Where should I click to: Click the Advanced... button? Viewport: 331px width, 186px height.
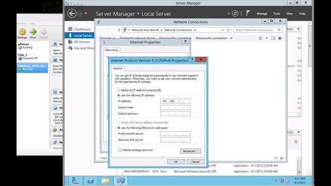pos(190,151)
